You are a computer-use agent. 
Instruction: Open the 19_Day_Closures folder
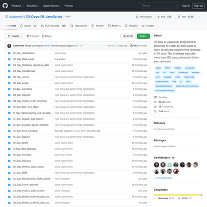pyautogui.click(x=22, y=161)
